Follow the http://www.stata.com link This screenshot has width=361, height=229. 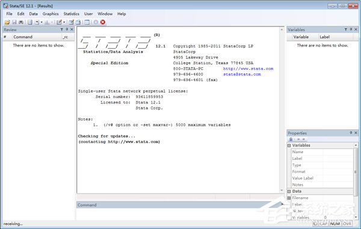pos(248,69)
